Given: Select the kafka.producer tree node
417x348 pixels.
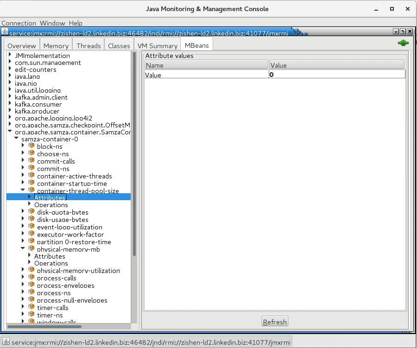Looking at the screenshot, I should pos(37,111).
